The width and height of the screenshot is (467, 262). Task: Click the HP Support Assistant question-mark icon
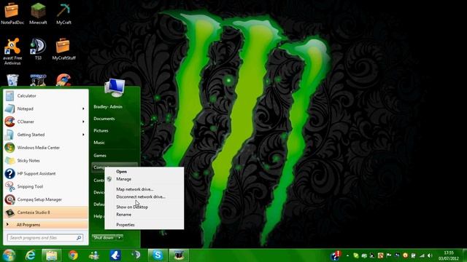tap(9, 173)
